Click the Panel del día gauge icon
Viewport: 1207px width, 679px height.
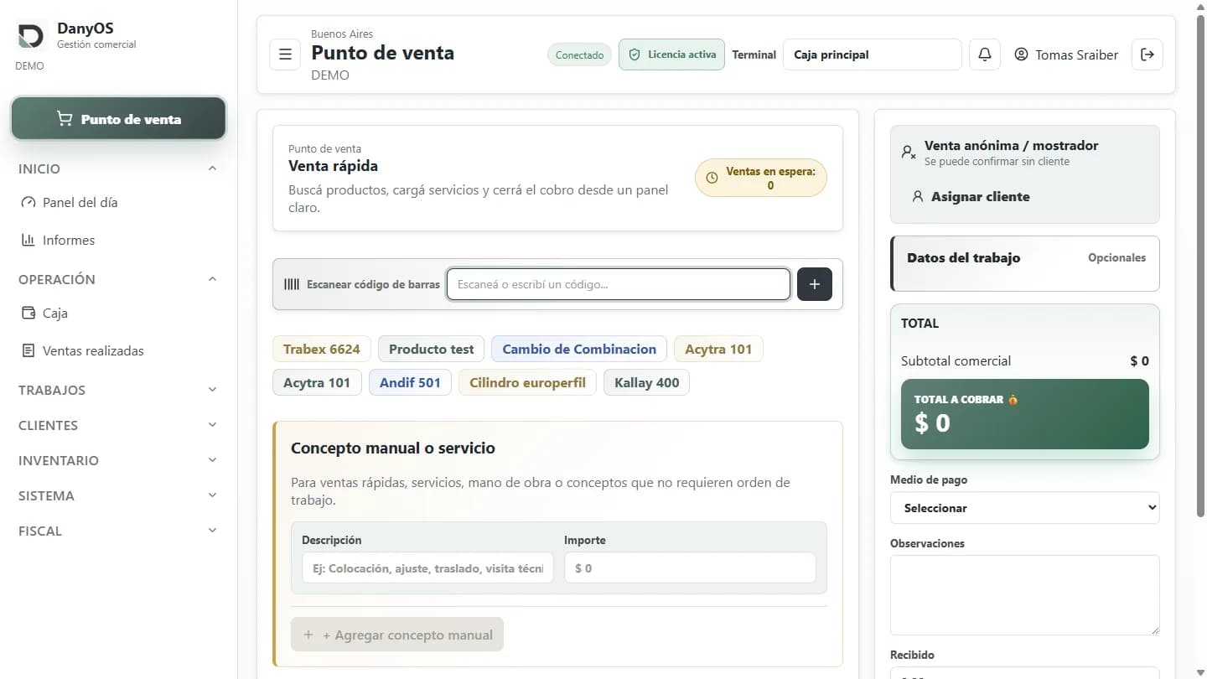click(x=28, y=202)
